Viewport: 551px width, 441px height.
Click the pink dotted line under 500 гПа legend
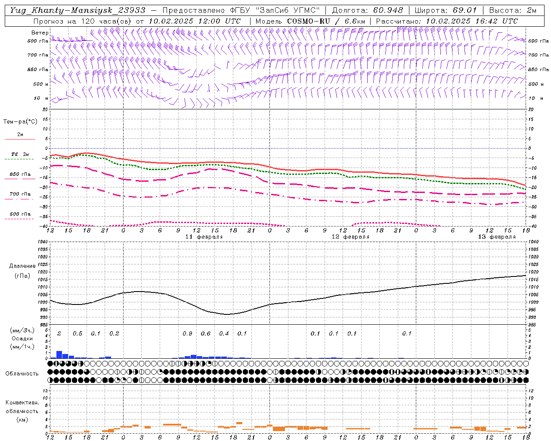(19, 219)
